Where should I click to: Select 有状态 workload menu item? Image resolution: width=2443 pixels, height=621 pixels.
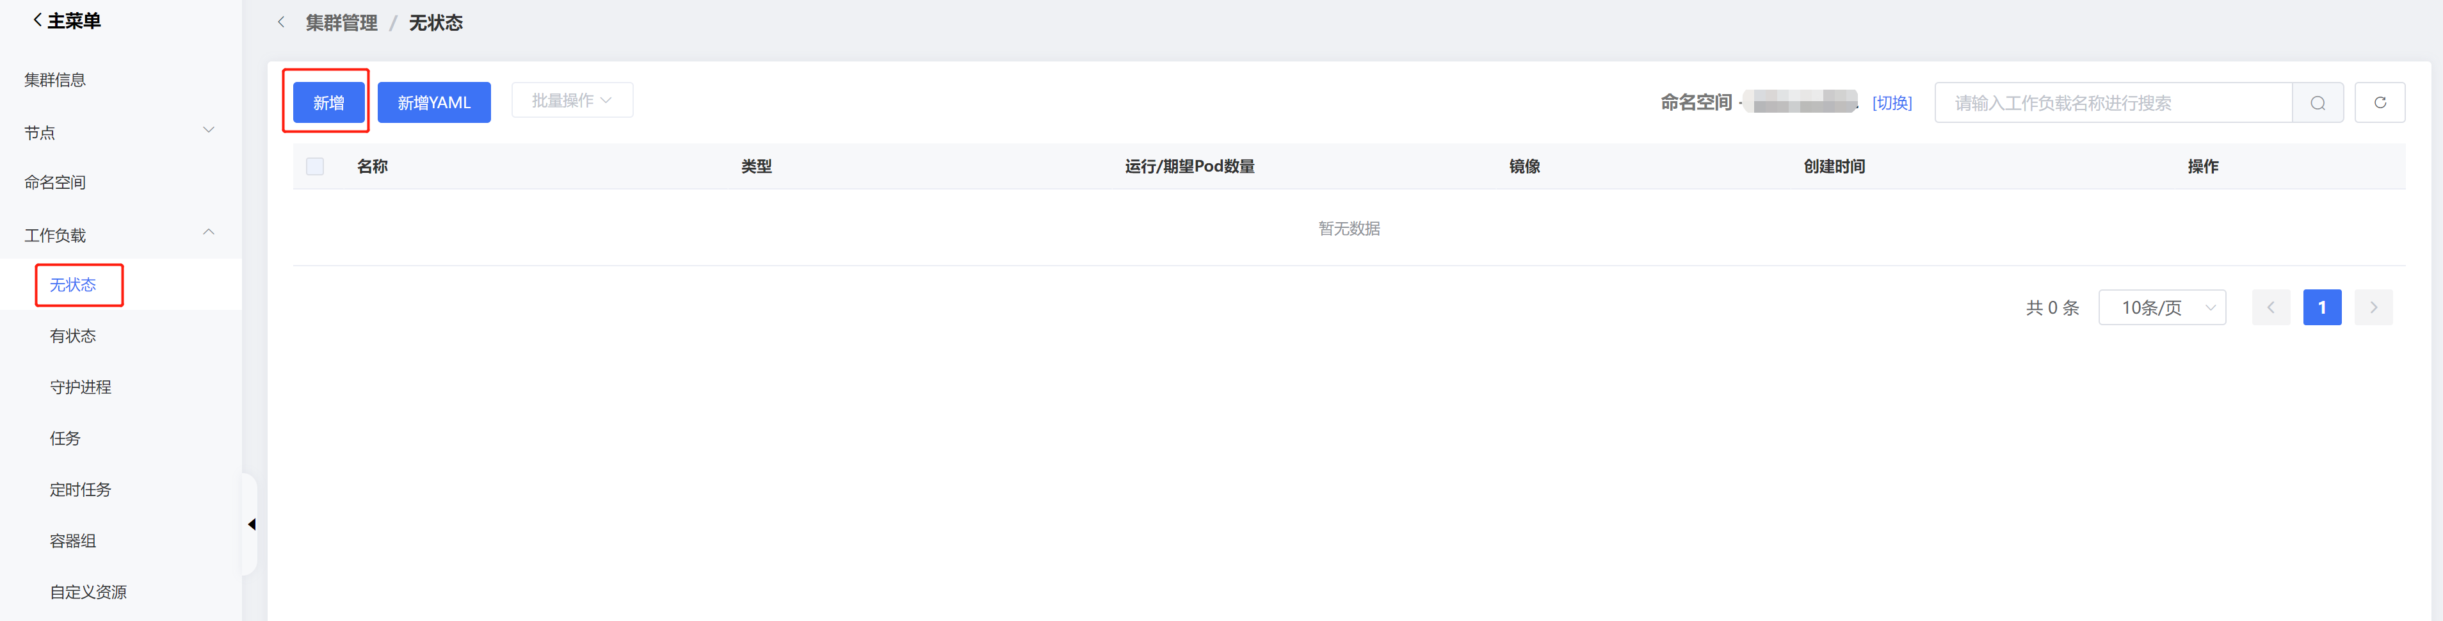73,335
